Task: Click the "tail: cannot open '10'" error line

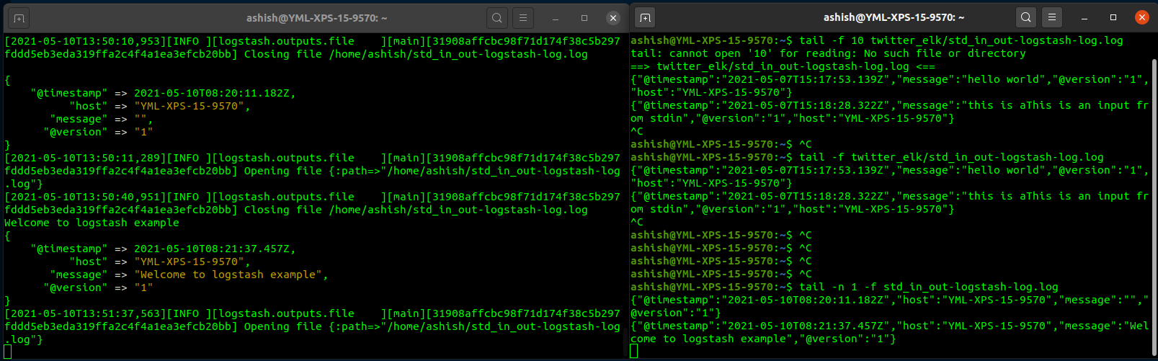Action: (x=827, y=53)
